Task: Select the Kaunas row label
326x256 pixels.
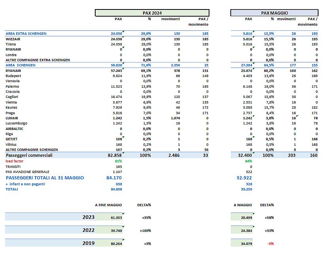Action: point(11,107)
